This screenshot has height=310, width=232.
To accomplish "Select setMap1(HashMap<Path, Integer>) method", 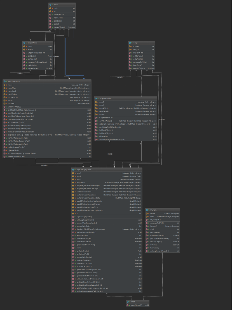I will [47, 110].
